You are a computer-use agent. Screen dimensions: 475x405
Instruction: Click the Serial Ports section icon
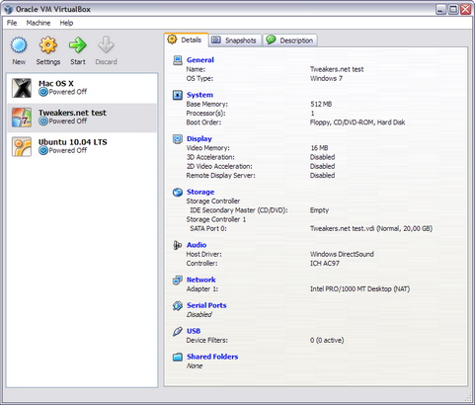point(178,305)
